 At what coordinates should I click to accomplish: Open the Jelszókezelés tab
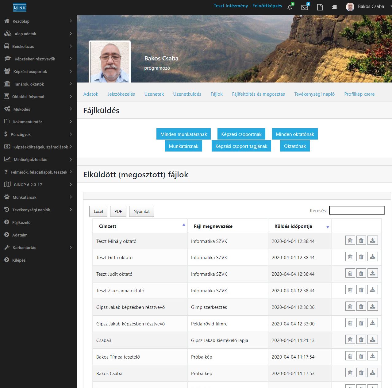[x=121, y=94]
